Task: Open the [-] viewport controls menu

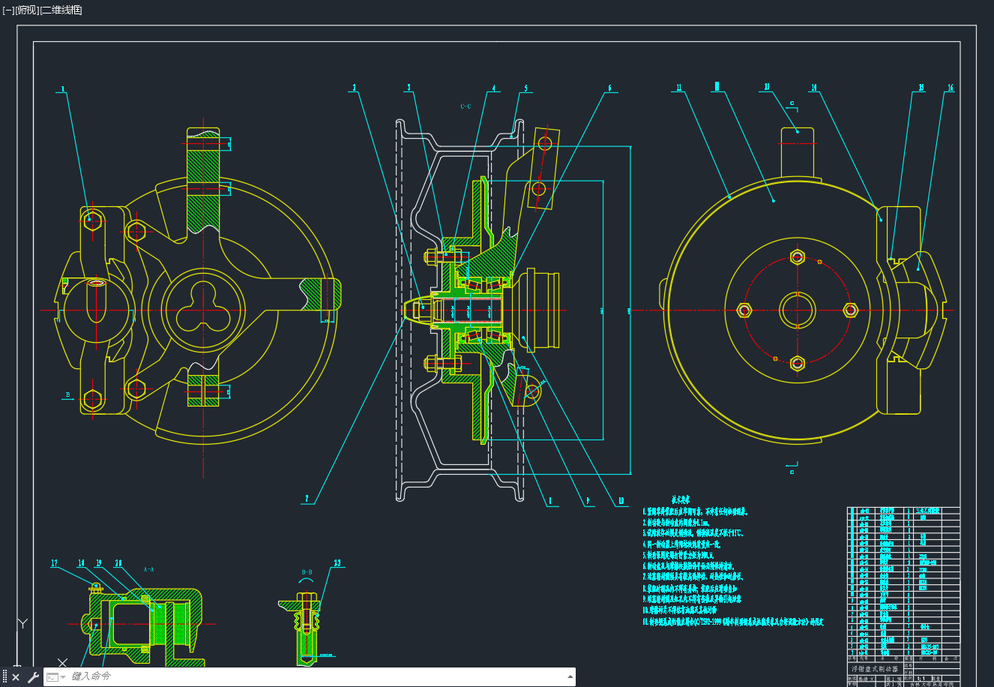Action: click(x=8, y=10)
